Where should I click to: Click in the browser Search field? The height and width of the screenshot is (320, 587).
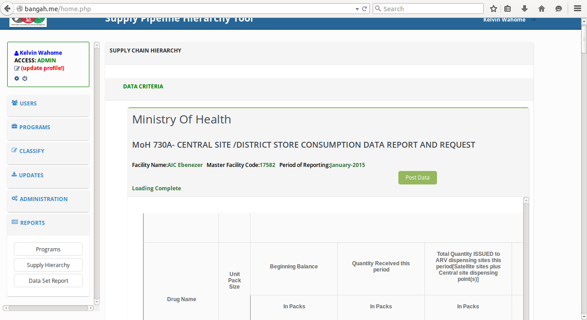point(428,9)
